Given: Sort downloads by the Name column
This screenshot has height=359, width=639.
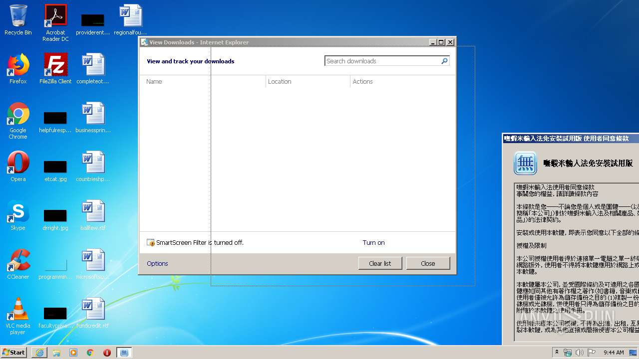Looking at the screenshot, I should [x=203, y=82].
